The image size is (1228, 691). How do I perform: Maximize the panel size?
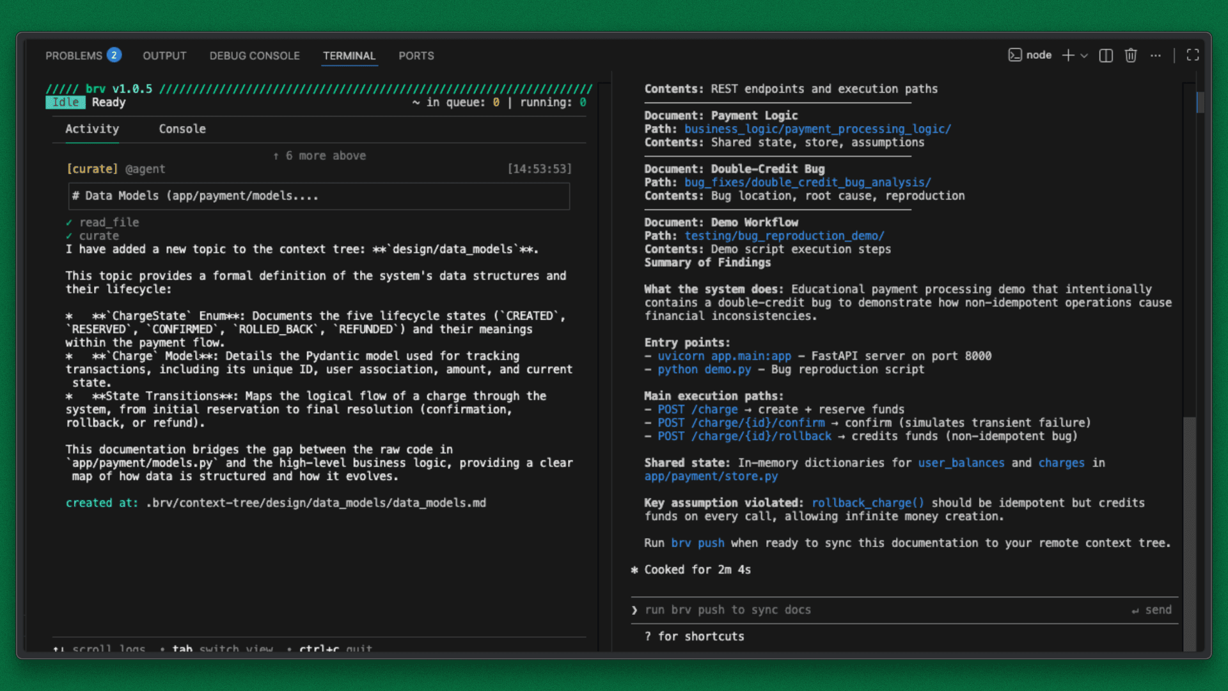(x=1193, y=56)
